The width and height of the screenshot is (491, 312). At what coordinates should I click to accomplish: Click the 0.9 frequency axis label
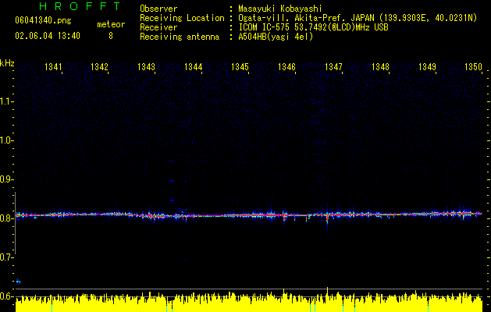pyautogui.click(x=7, y=179)
